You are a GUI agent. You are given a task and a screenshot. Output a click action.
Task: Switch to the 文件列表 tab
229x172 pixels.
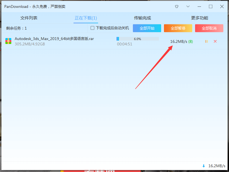29,17
